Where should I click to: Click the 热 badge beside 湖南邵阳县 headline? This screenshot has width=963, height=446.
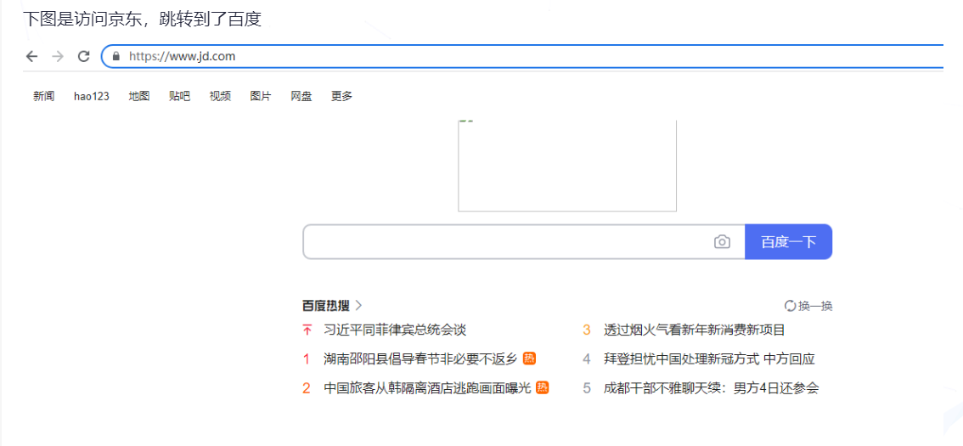[x=530, y=358]
